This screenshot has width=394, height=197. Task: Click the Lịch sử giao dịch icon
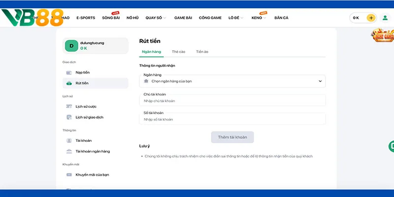tap(69, 117)
